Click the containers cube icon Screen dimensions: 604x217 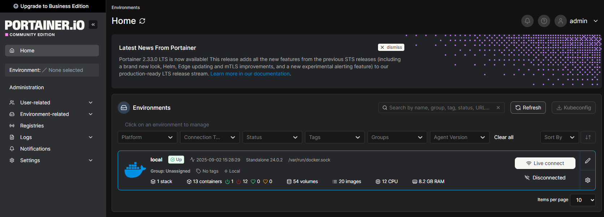pyautogui.click(x=189, y=182)
